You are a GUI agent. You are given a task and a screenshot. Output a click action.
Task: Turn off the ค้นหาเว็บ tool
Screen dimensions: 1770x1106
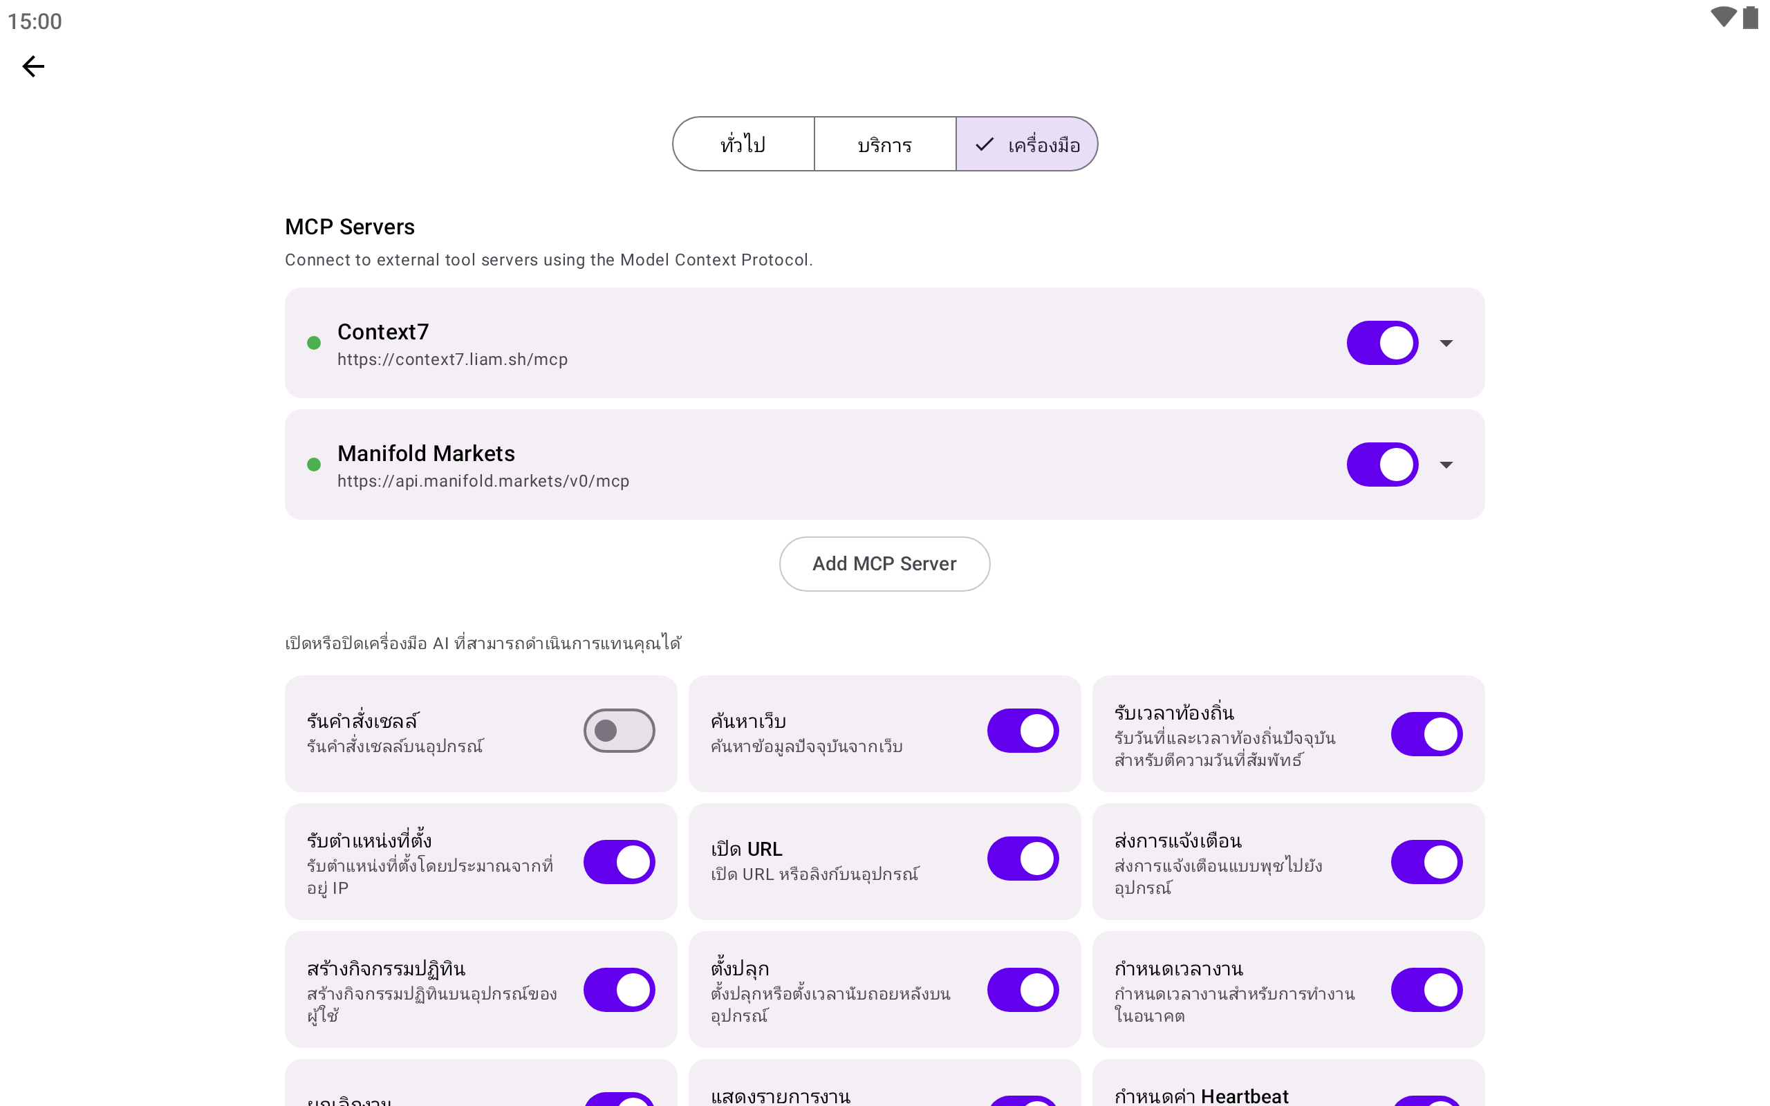[1023, 731]
